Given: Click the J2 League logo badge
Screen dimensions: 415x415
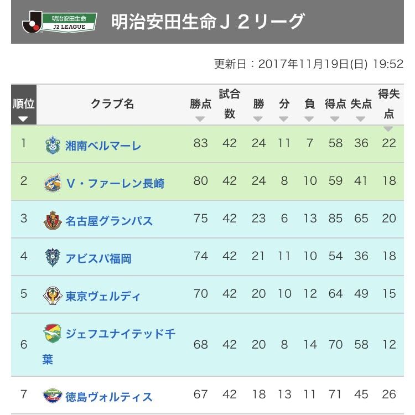Looking at the screenshot, I should (x=60, y=22).
